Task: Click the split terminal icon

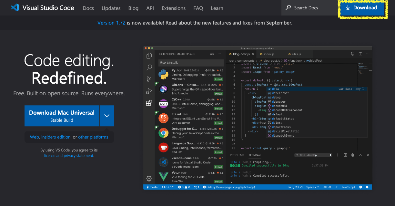Action: (x=345, y=155)
